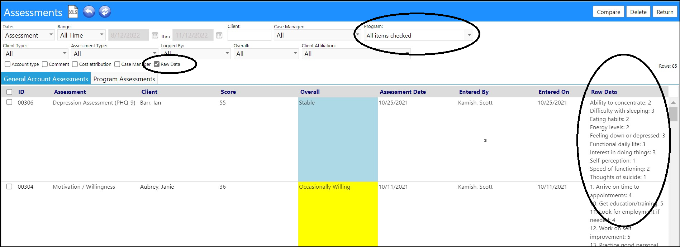The image size is (680, 247).
Task: Click ID 00304 in the table
Action: click(25, 187)
